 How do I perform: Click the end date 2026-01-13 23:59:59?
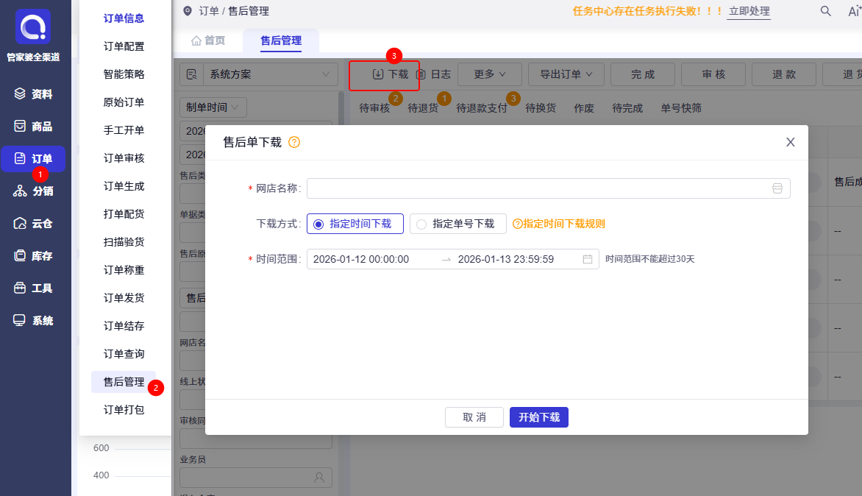(506, 259)
